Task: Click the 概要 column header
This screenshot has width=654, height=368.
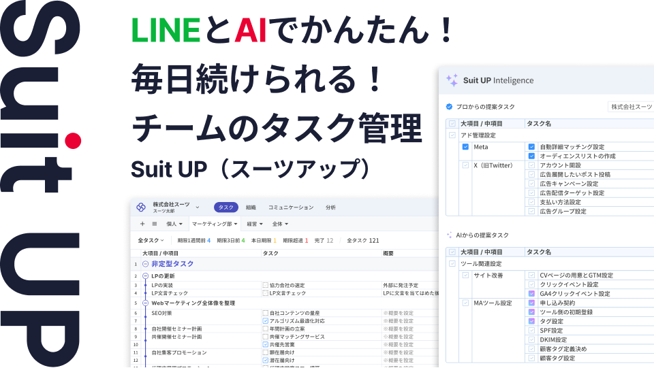Action: 388,254
